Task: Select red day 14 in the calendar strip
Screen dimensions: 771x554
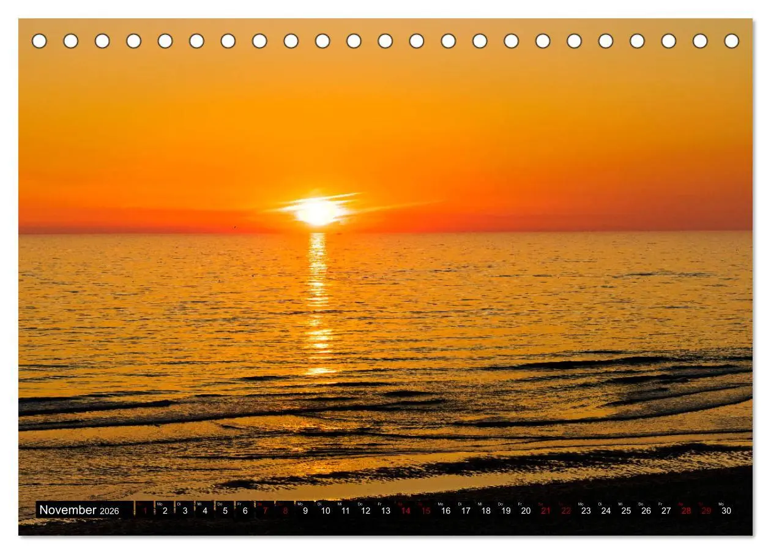Action: coord(406,511)
